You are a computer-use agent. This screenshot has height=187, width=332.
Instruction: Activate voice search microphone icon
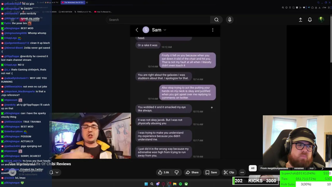pyautogui.click(x=230, y=20)
